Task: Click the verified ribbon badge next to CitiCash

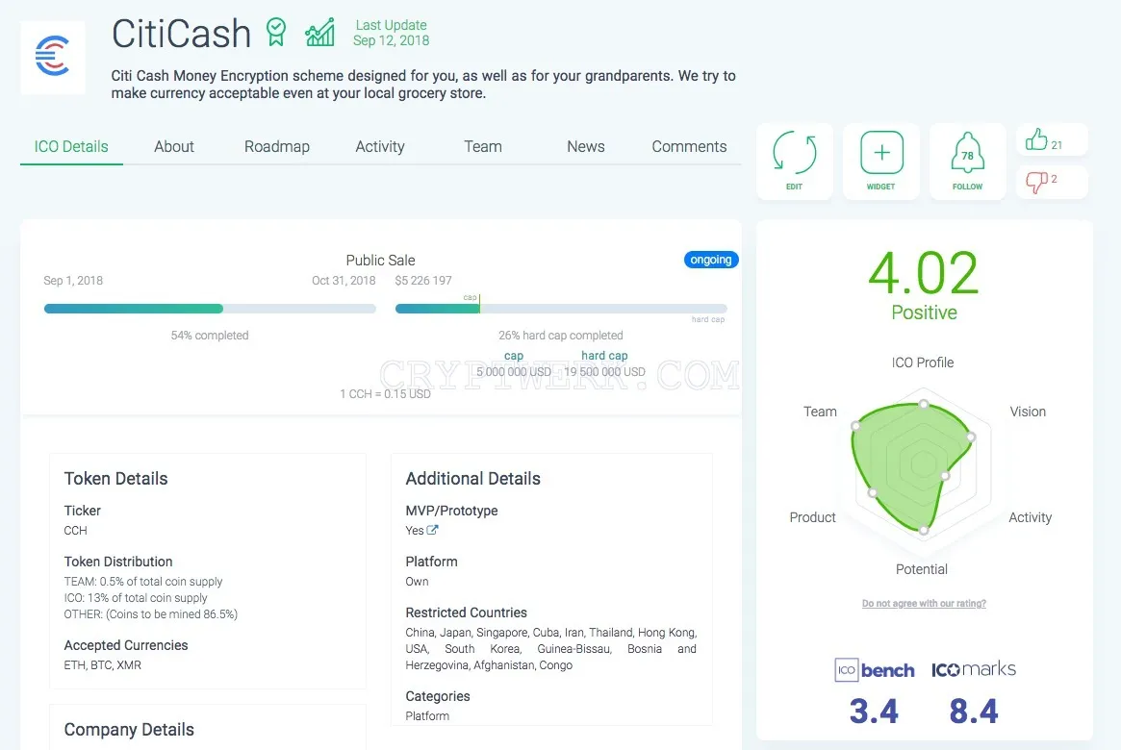Action: click(276, 32)
